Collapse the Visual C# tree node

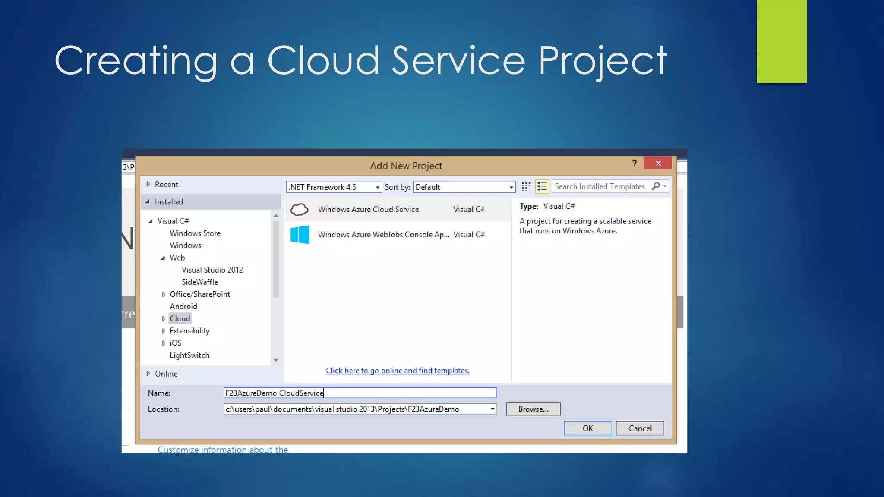(x=151, y=221)
